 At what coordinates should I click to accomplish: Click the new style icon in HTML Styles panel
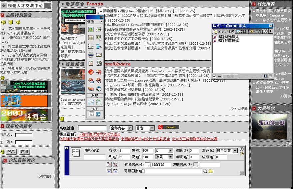coord(264,76)
